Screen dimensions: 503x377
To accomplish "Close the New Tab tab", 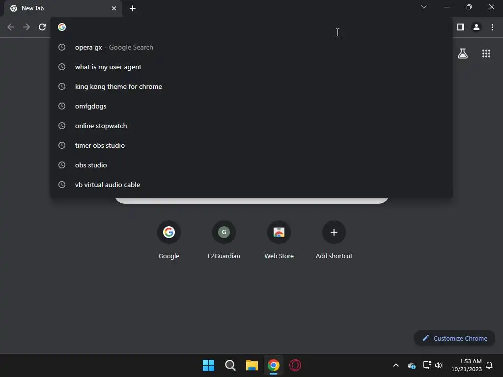I will coord(114,8).
